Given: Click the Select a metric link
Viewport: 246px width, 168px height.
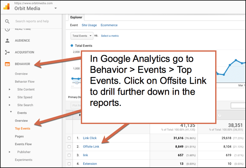Looking at the screenshot, I should coord(110,36).
